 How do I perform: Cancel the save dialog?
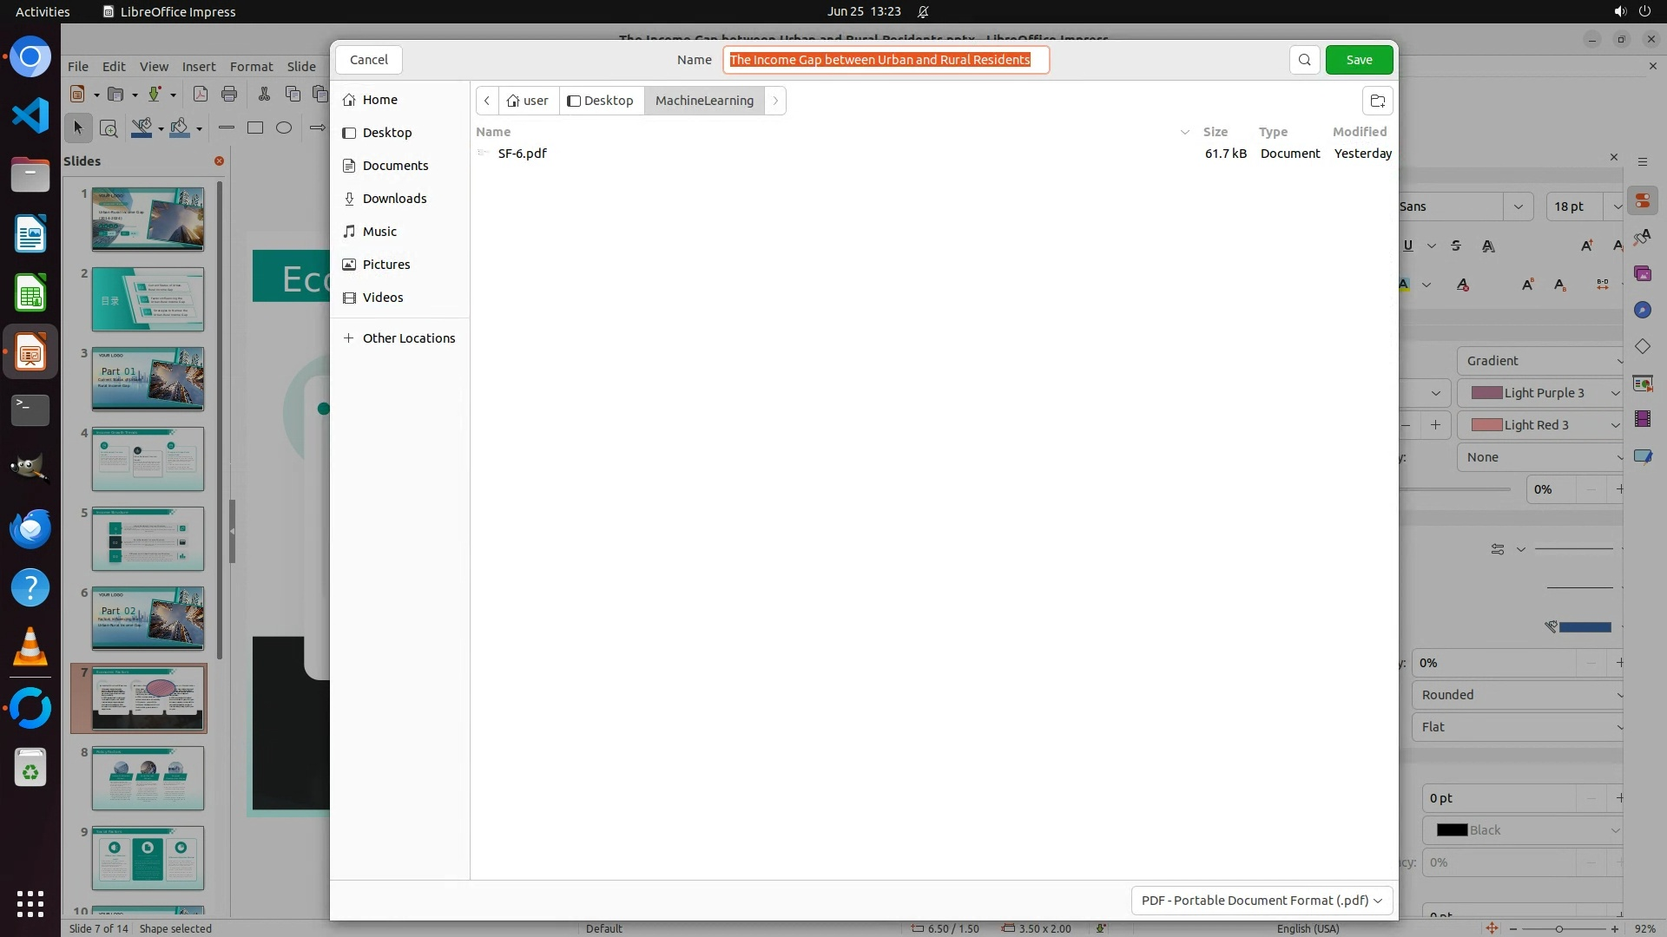pyautogui.click(x=369, y=60)
